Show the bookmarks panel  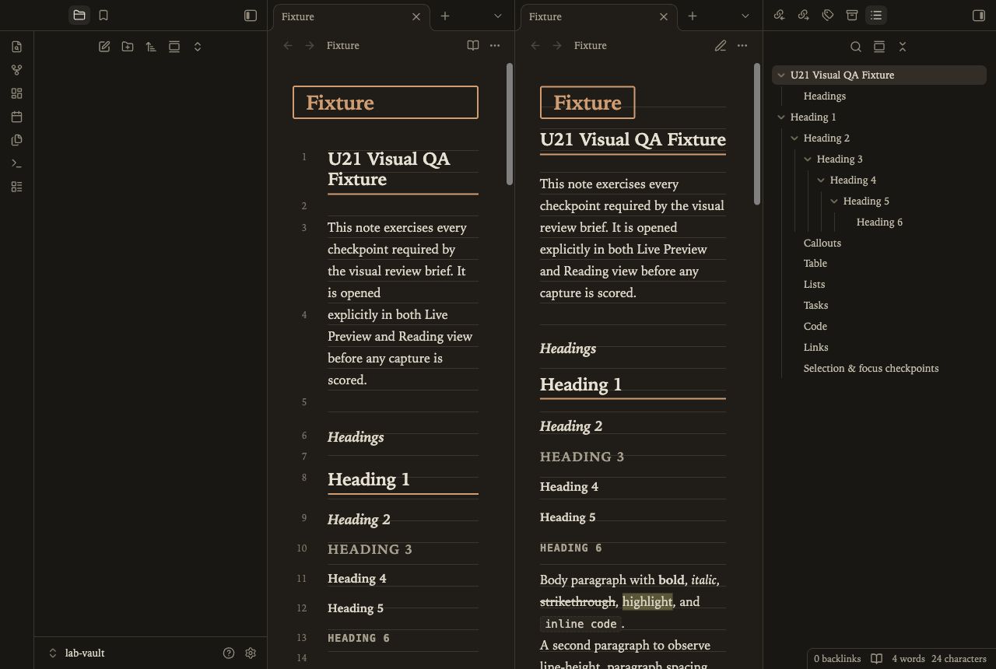click(103, 16)
